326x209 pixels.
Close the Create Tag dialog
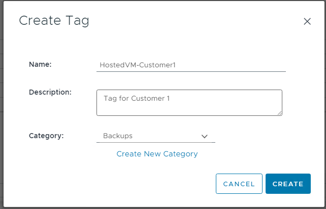307,21
